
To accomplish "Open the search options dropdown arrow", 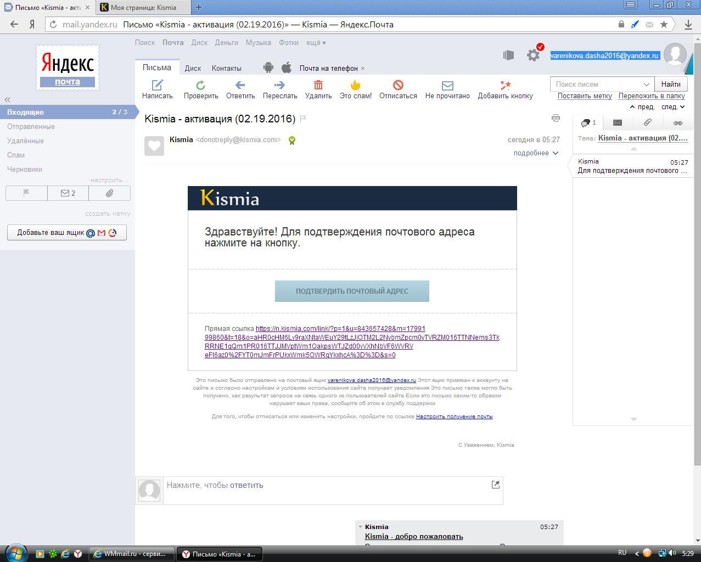I will click(x=646, y=84).
